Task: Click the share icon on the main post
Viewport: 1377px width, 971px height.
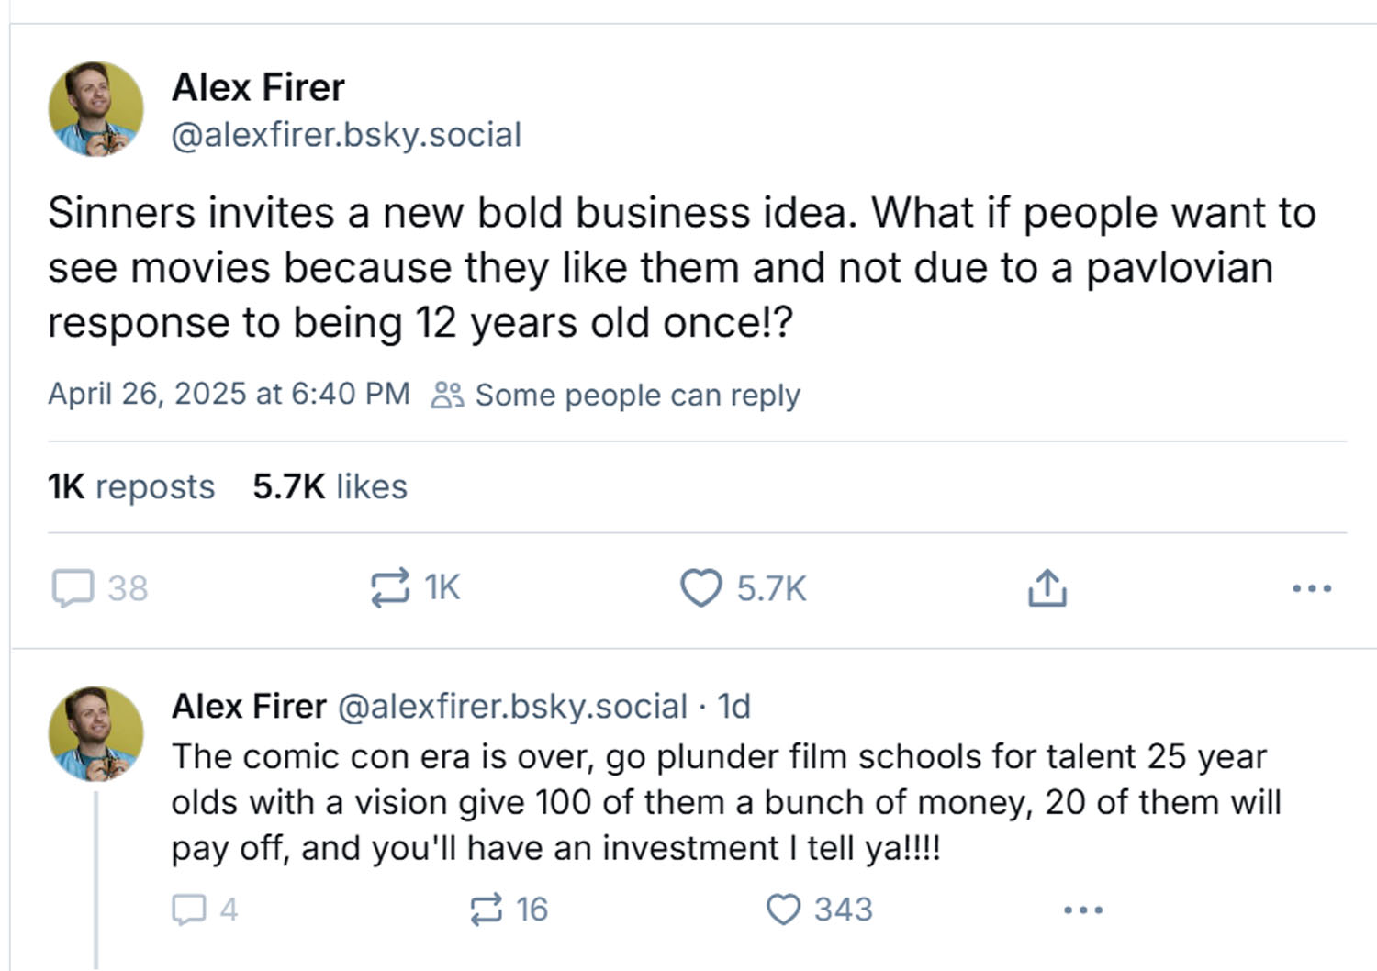Action: pos(1047,588)
